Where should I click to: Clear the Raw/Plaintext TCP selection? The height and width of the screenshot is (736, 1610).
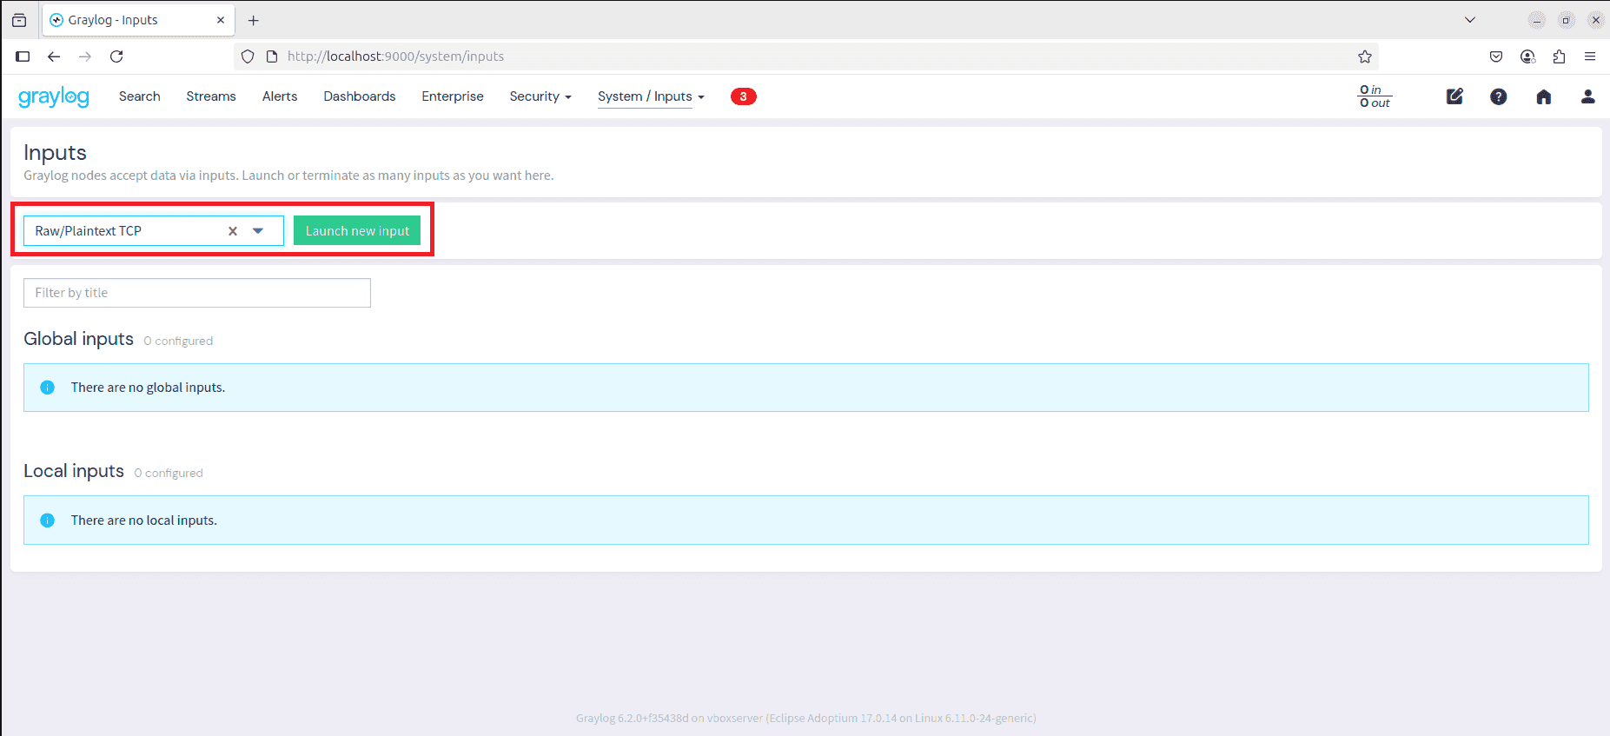tap(233, 231)
